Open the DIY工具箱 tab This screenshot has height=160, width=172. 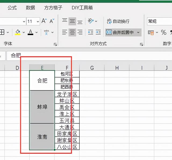[x=82, y=8]
